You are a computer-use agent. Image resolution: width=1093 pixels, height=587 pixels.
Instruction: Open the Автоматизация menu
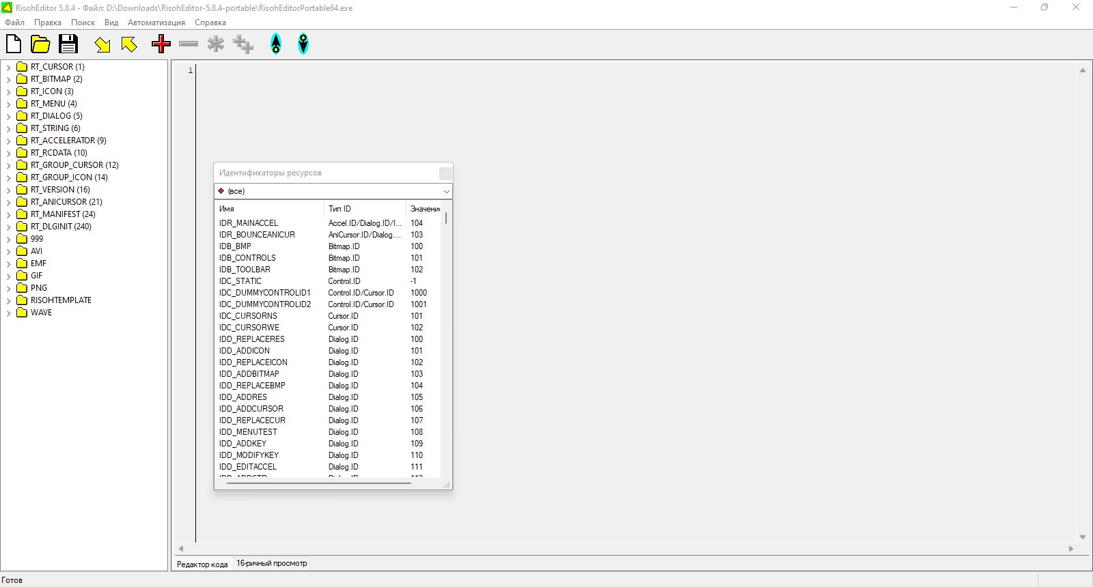(x=156, y=23)
